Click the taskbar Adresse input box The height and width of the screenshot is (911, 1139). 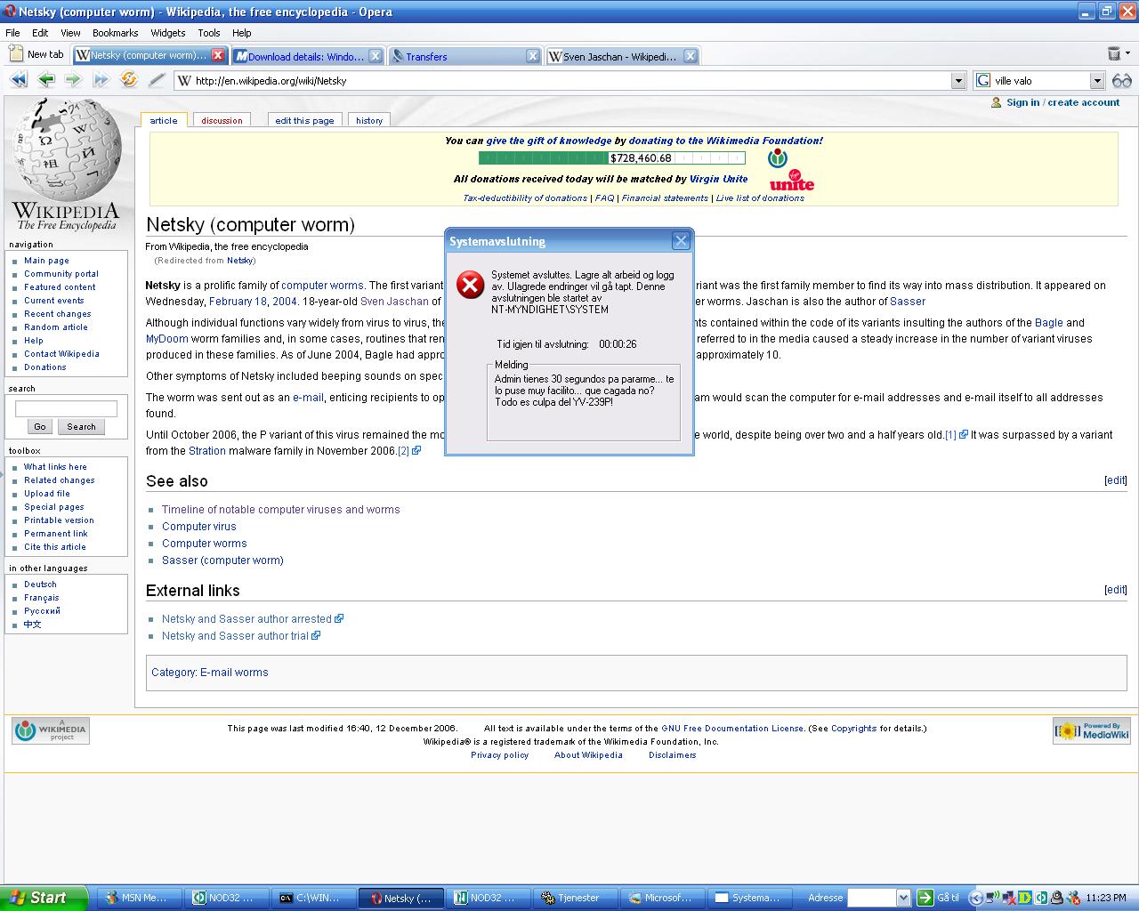point(872,899)
